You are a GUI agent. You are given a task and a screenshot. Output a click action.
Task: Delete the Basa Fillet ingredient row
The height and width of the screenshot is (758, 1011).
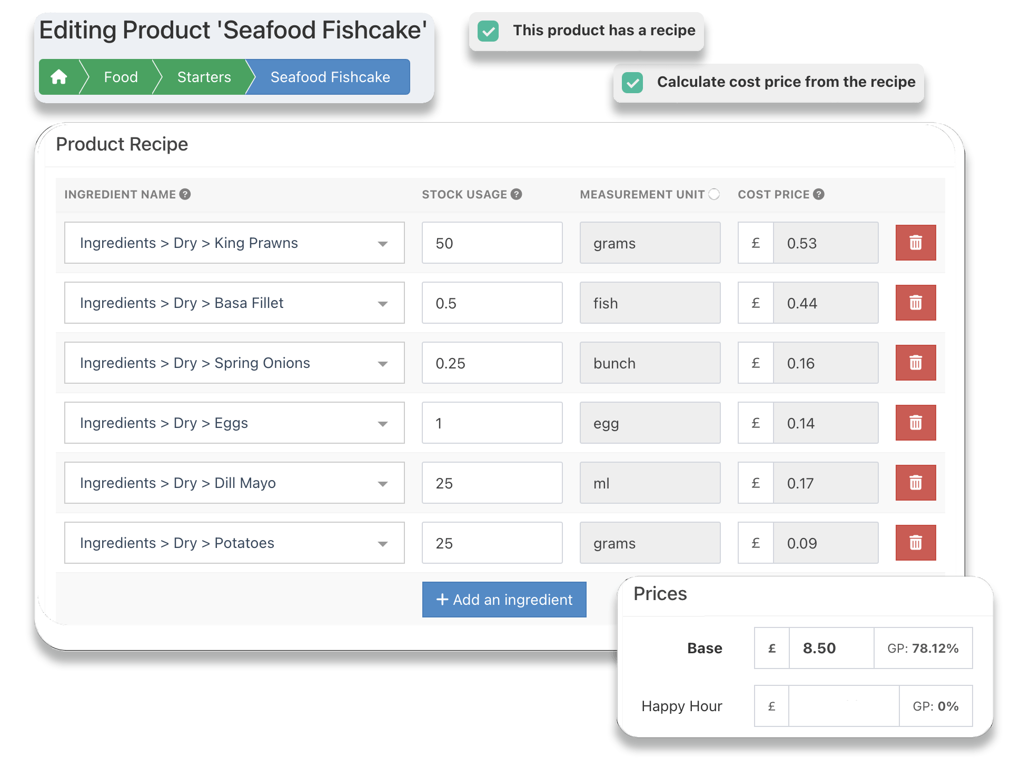915,303
